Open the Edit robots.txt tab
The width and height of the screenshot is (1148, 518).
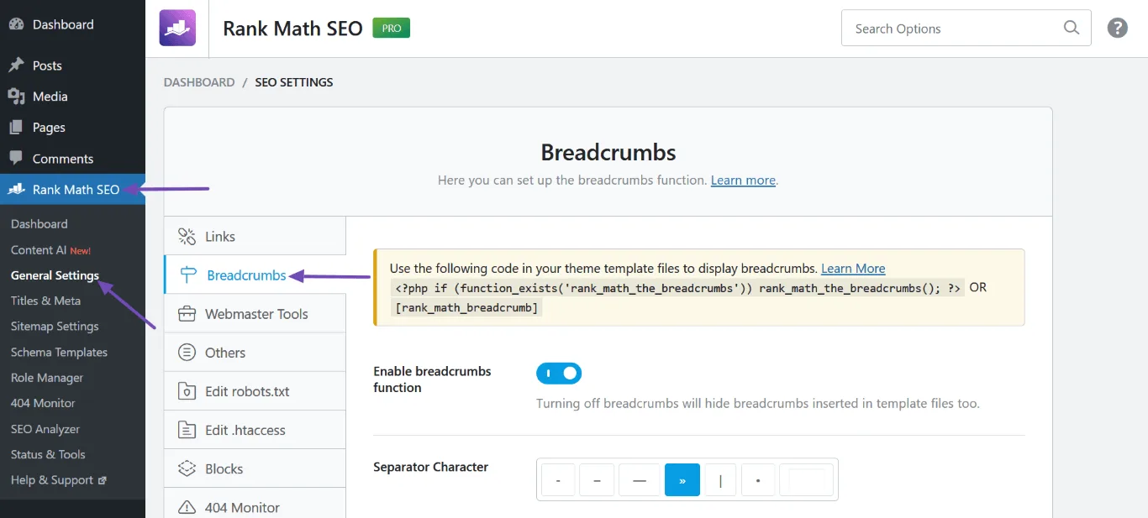click(255, 390)
